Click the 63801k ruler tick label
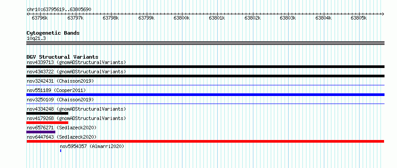The image size is (397, 168). point(217,18)
